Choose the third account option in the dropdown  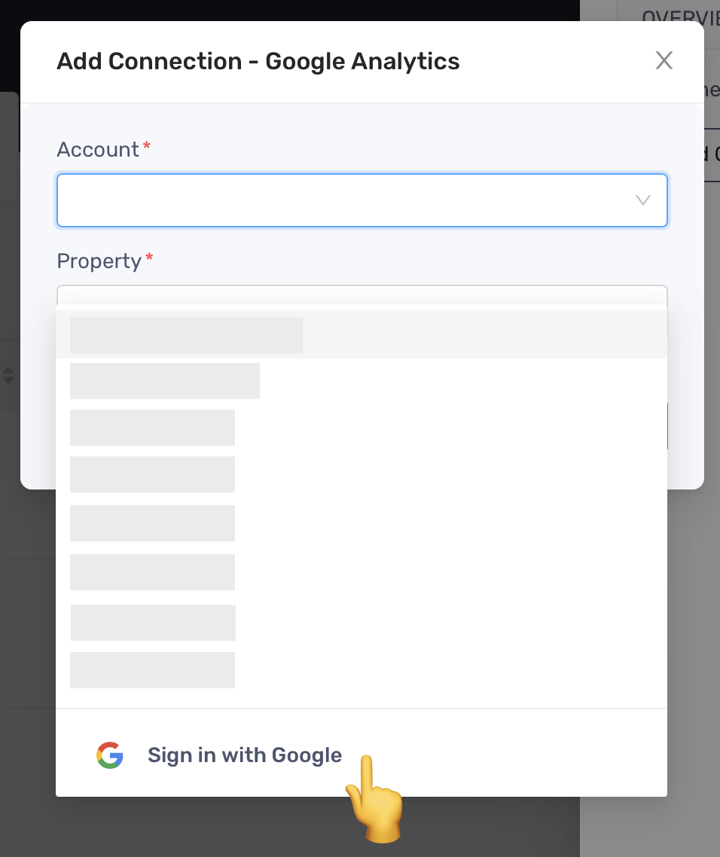[362, 428]
